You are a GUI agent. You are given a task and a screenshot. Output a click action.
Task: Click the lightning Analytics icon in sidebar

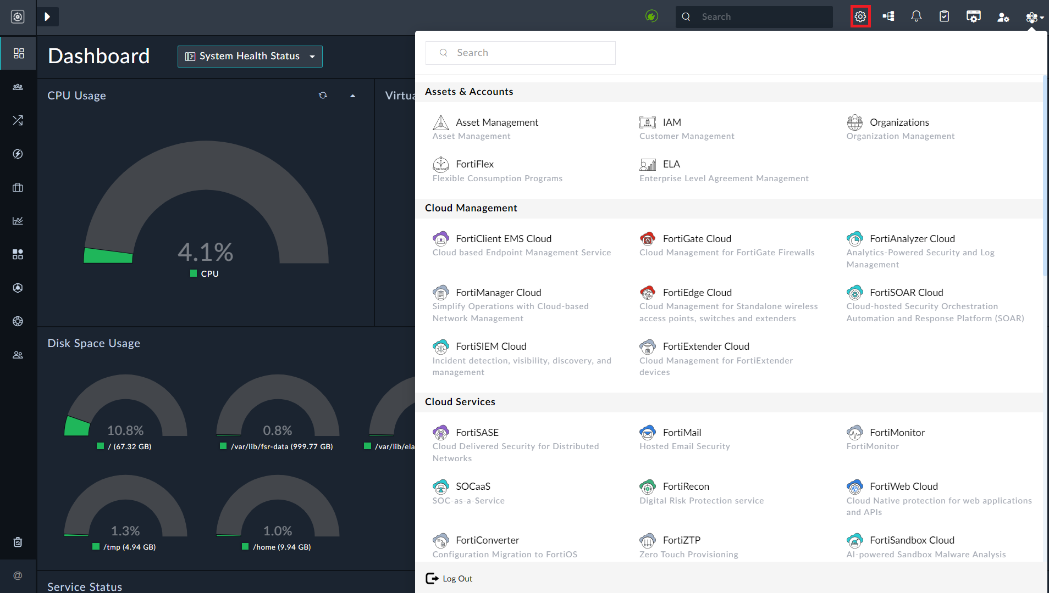pyautogui.click(x=18, y=154)
